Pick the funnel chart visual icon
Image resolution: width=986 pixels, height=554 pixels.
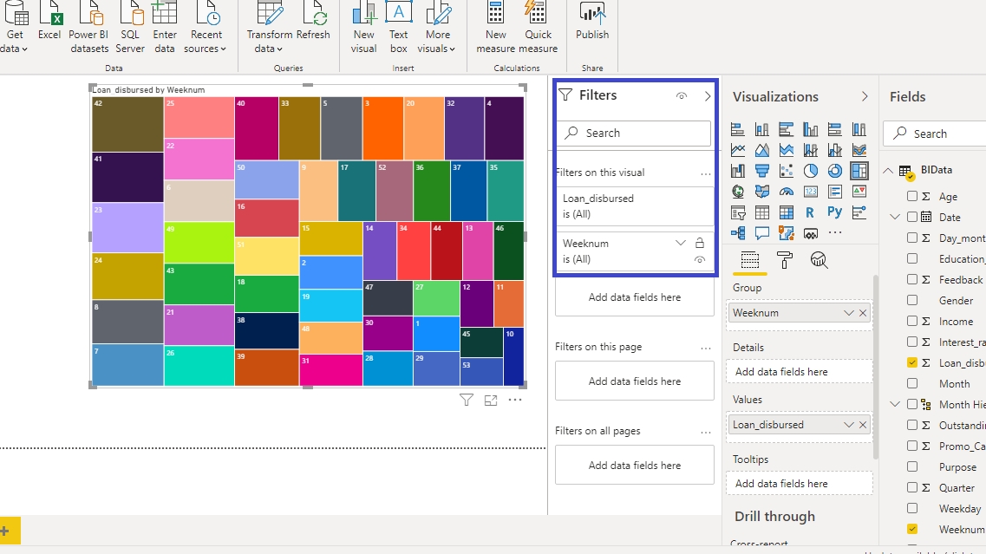click(x=762, y=171)
